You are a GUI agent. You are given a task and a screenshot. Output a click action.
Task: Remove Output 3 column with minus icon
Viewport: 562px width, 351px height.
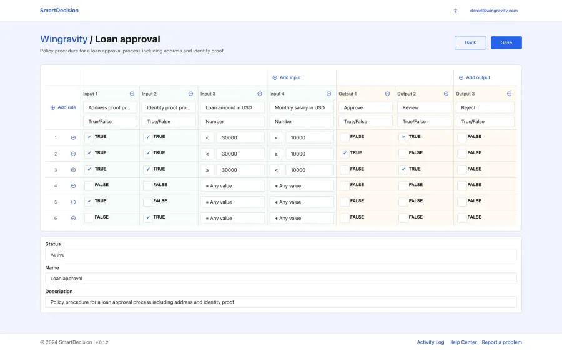510,94
